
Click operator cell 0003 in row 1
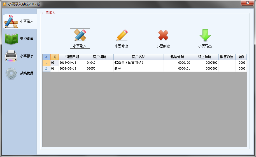coord(241,63)
